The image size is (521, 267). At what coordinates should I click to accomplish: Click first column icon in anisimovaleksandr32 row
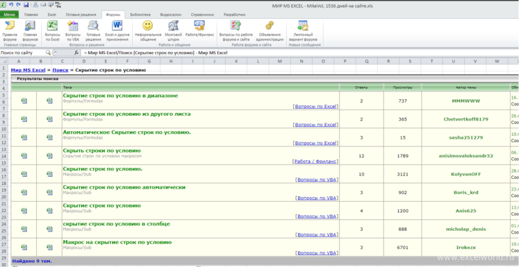24,155
